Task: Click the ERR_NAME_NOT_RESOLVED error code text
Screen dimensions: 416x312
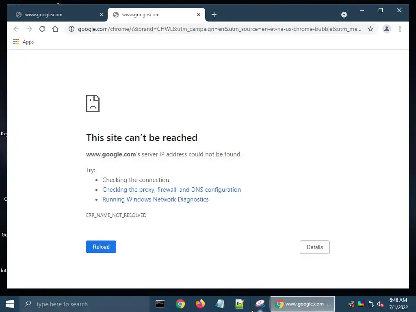Action: (116, 215)
